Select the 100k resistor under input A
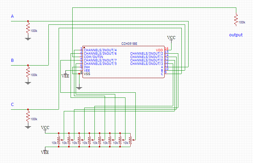 [x=28, y=29]
